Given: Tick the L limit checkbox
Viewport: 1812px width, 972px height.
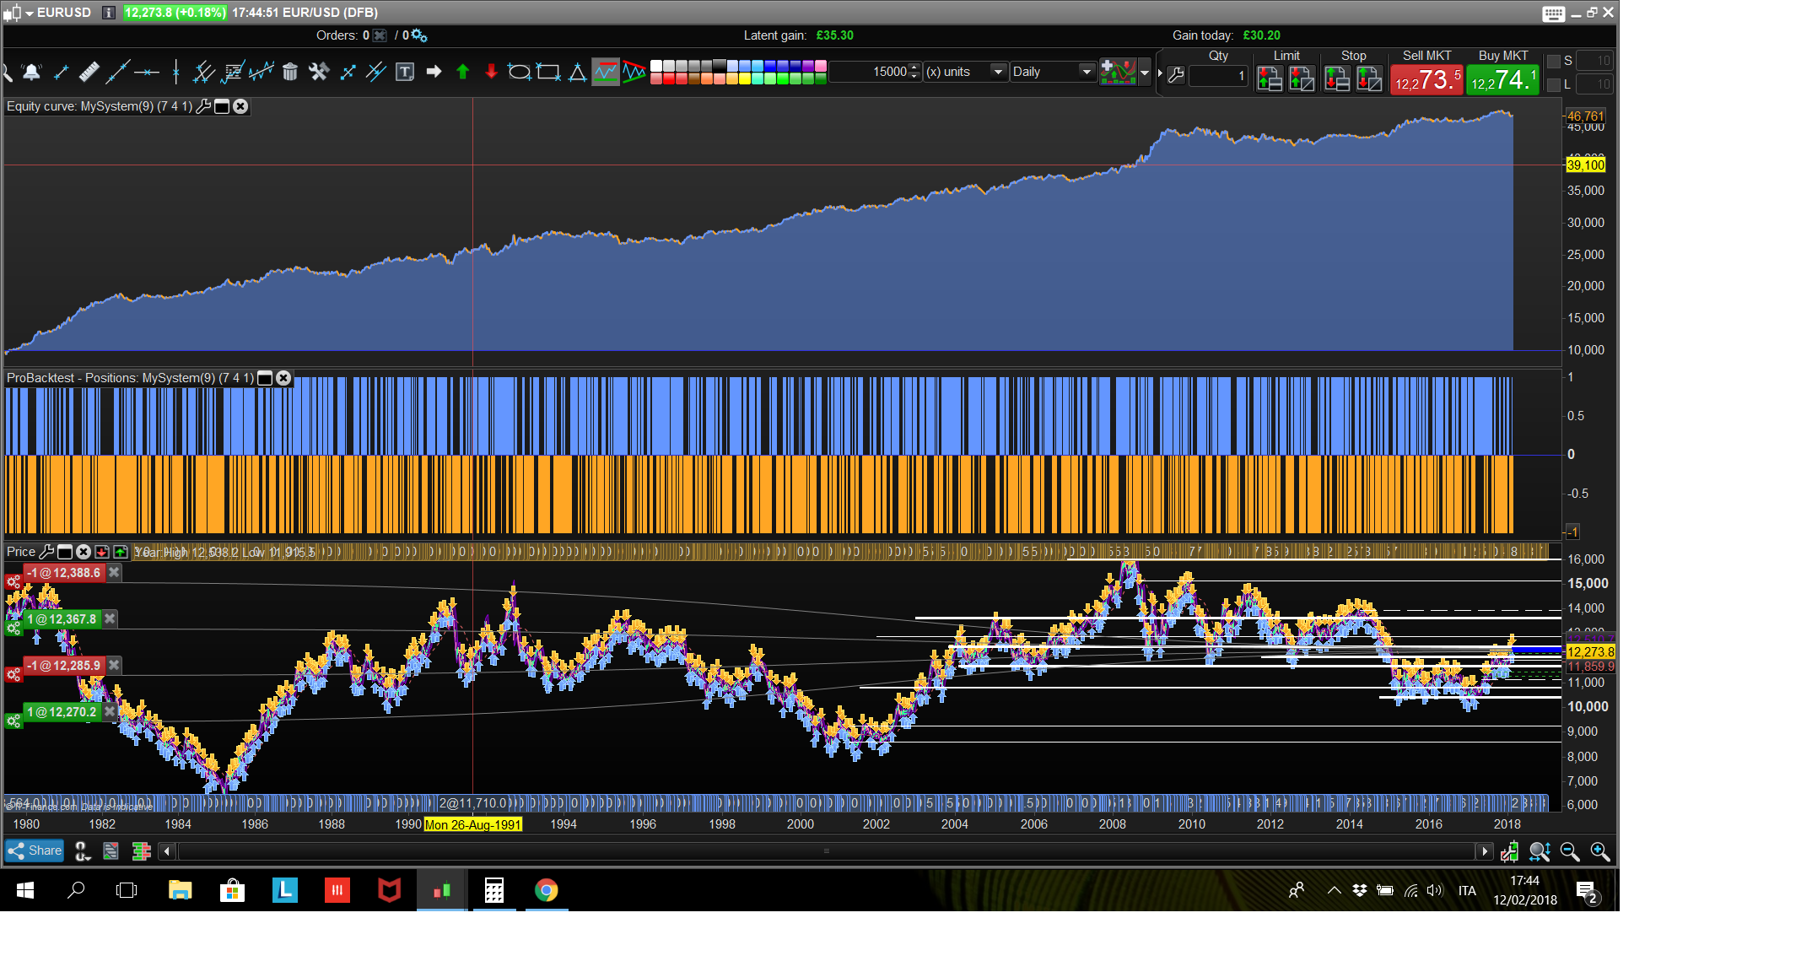Looking at the screenshot, I should [1553, 84].
